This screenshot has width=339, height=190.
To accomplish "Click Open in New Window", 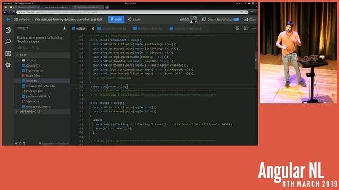I will pos(220,20).
